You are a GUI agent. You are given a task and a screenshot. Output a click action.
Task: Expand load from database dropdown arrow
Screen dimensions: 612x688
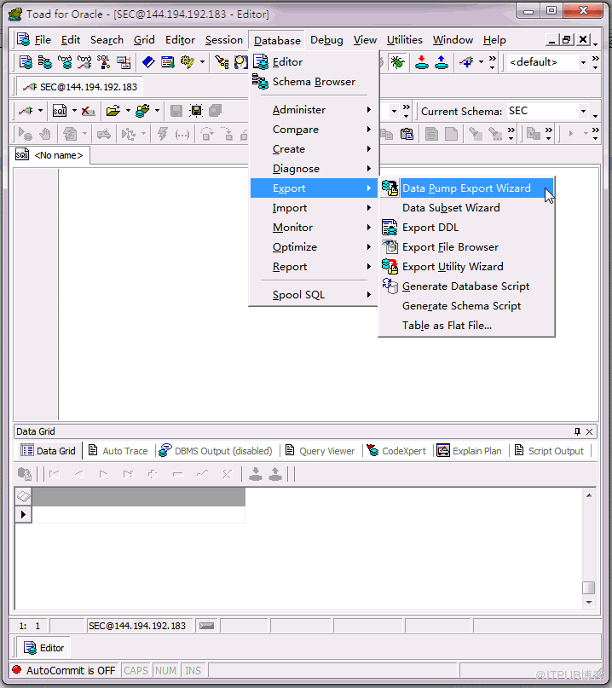coord(157,111)
